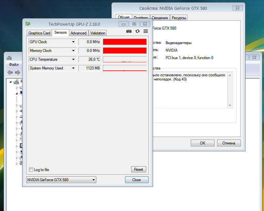Go to the Validation tab

(x=98, y=33)
